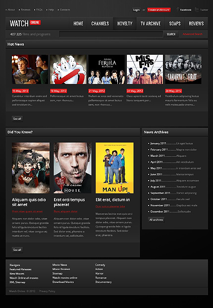The height and width of the screenshot is (308, 213).
Task: Open 'Erat orci tempus placerat' heading
Action: [x=69, y=202]
